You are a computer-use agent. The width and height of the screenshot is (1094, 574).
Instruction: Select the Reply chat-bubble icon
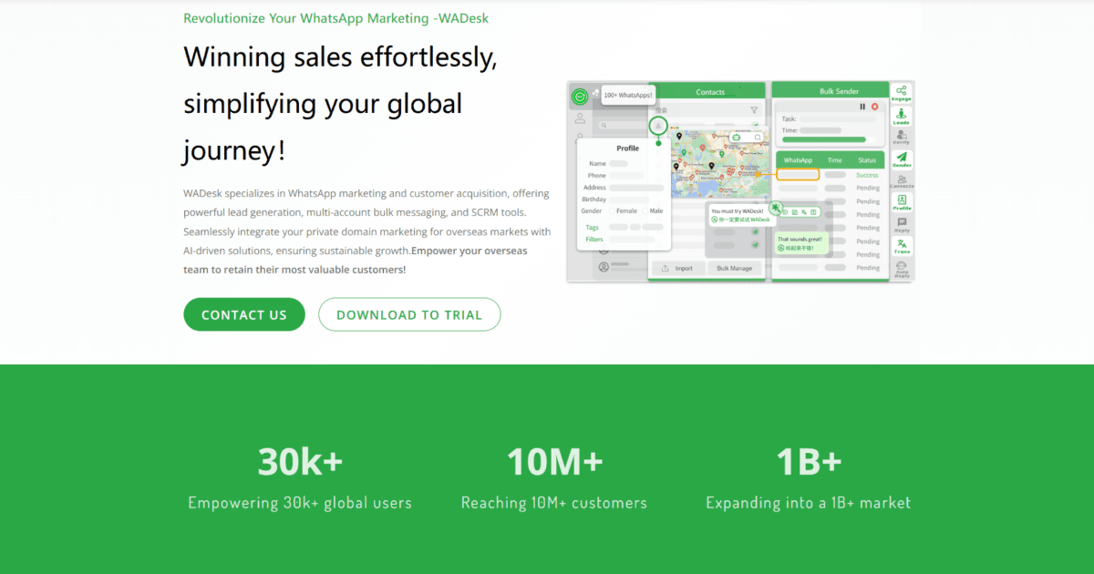tap(902, 224)
